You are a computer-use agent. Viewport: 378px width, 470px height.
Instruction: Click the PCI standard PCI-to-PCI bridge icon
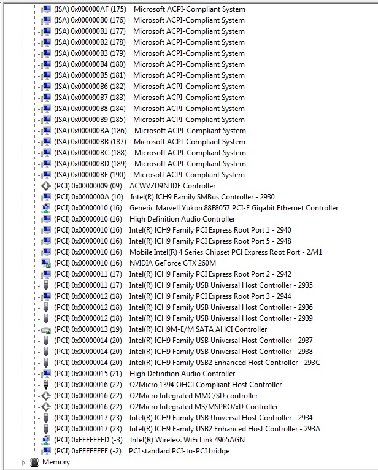(x=46, y=451)
